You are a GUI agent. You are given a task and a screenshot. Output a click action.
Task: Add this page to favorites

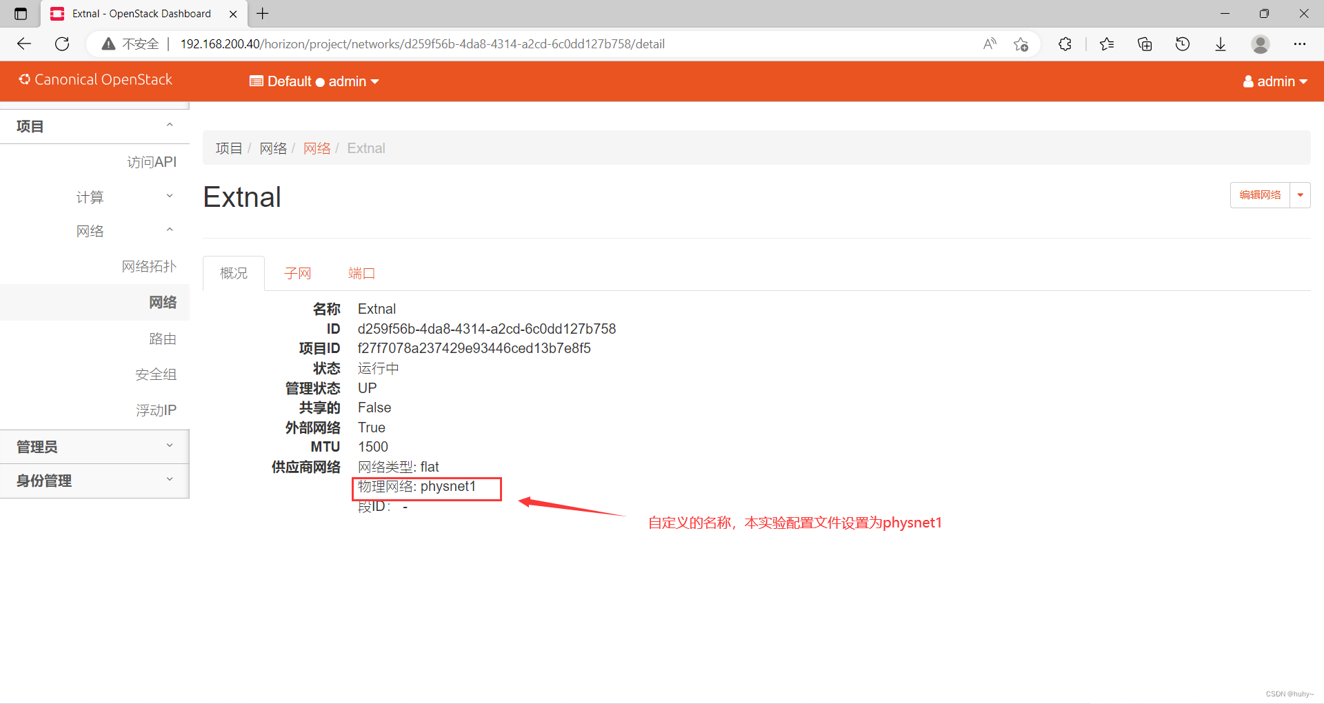click(1021, 44)
